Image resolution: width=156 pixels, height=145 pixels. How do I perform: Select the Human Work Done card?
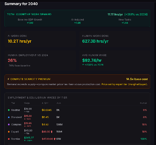click(115, 40)
